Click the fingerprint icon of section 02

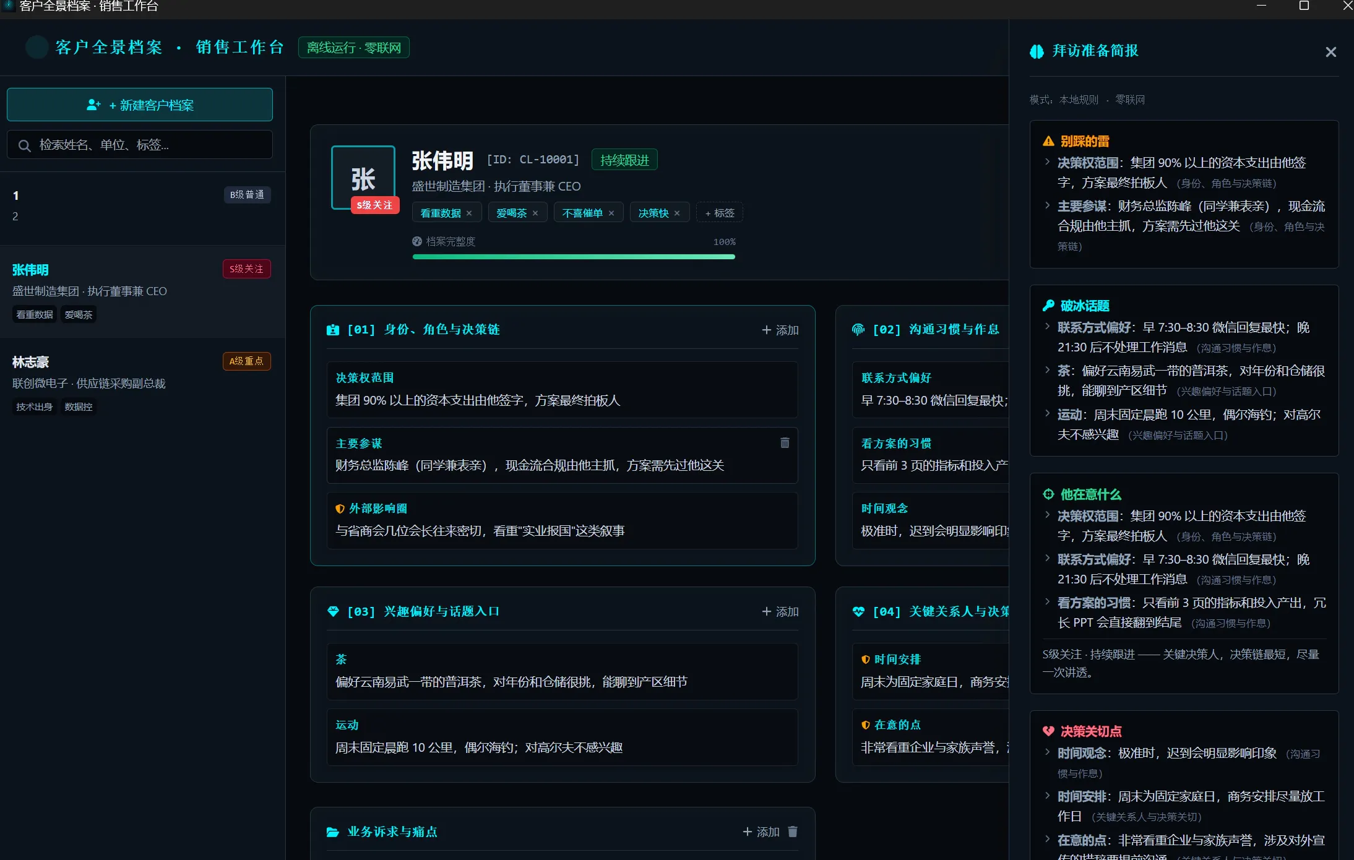(858, 330)
